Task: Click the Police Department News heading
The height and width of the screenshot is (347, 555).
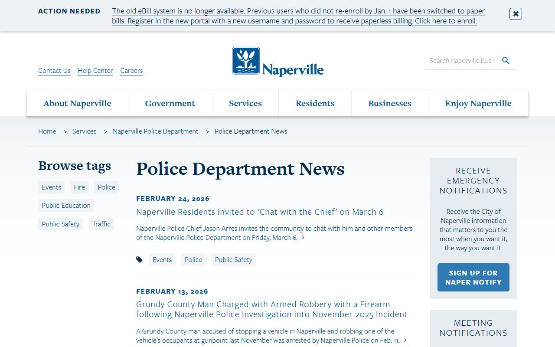Action: coord(240,169)
